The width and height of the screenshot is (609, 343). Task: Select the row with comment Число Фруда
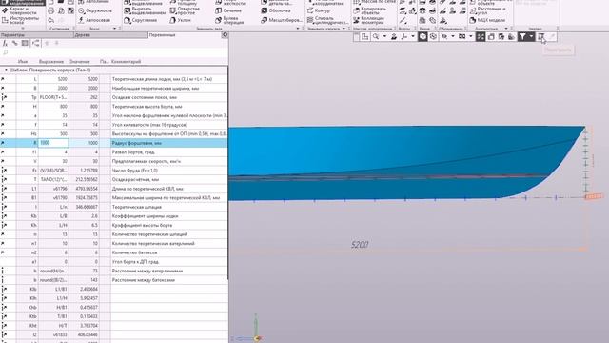113,171
